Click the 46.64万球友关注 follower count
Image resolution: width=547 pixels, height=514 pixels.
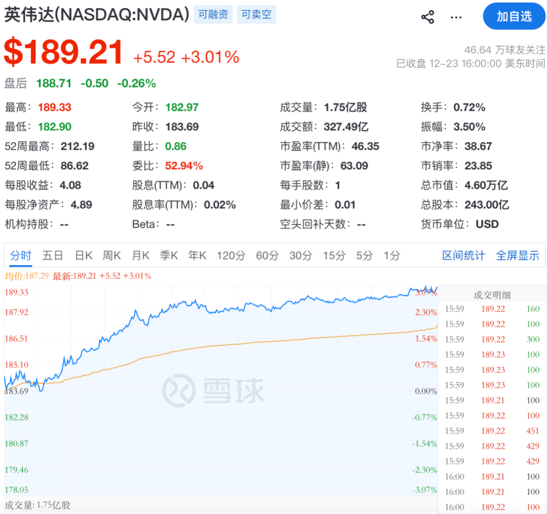(x=504, y=50)
